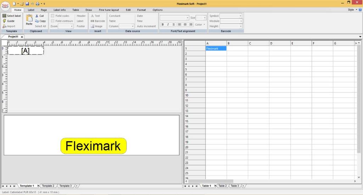Select column B header in table
Screen dimensions: 363x195
[237, 43]
